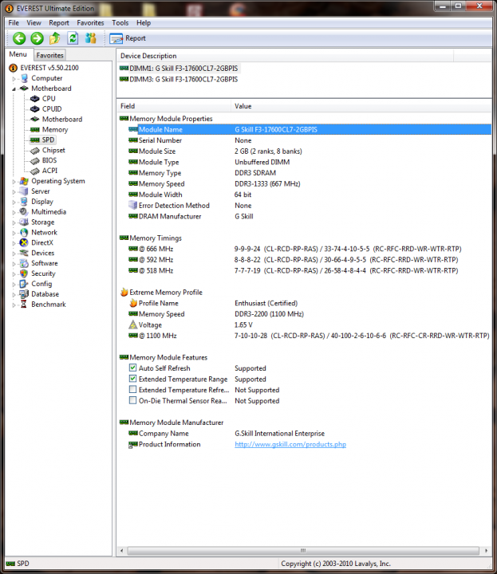Switch to the Menu tab
497x574 pixels.
[x=18, y=54]
